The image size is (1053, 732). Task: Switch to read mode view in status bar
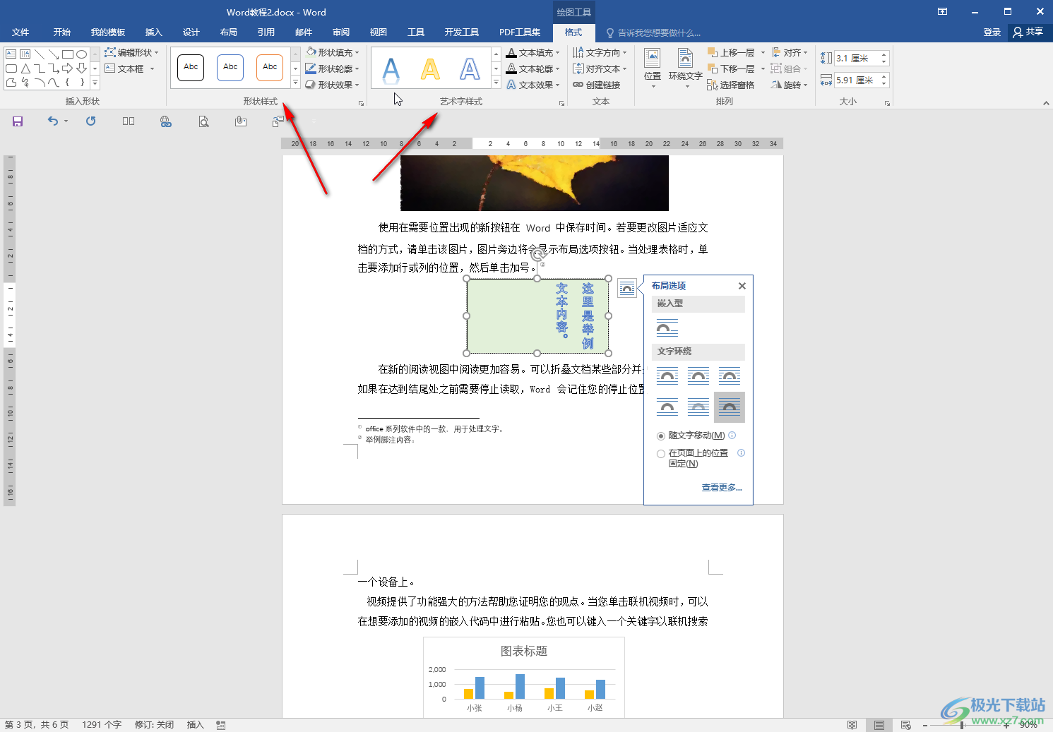coord(852,725)
